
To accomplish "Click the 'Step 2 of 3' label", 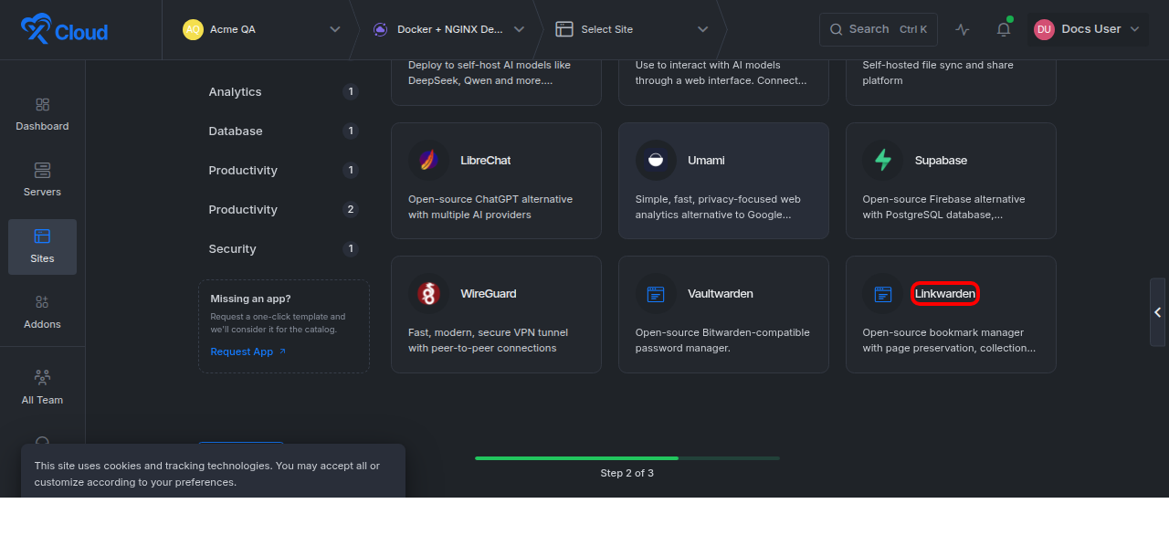I will (627, 473).
